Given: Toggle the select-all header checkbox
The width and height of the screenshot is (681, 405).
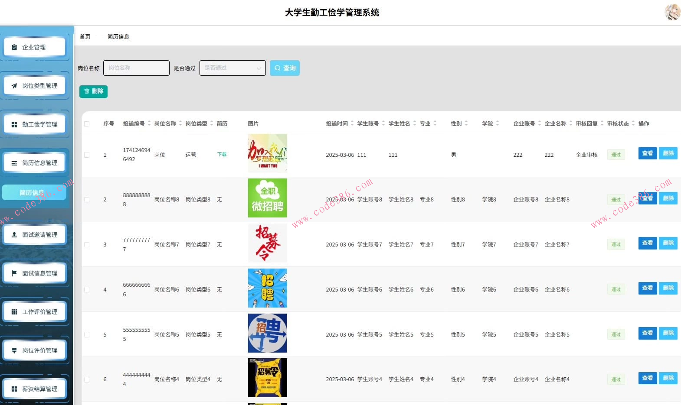Looking at the screenshot, I should tap(87, 124).
